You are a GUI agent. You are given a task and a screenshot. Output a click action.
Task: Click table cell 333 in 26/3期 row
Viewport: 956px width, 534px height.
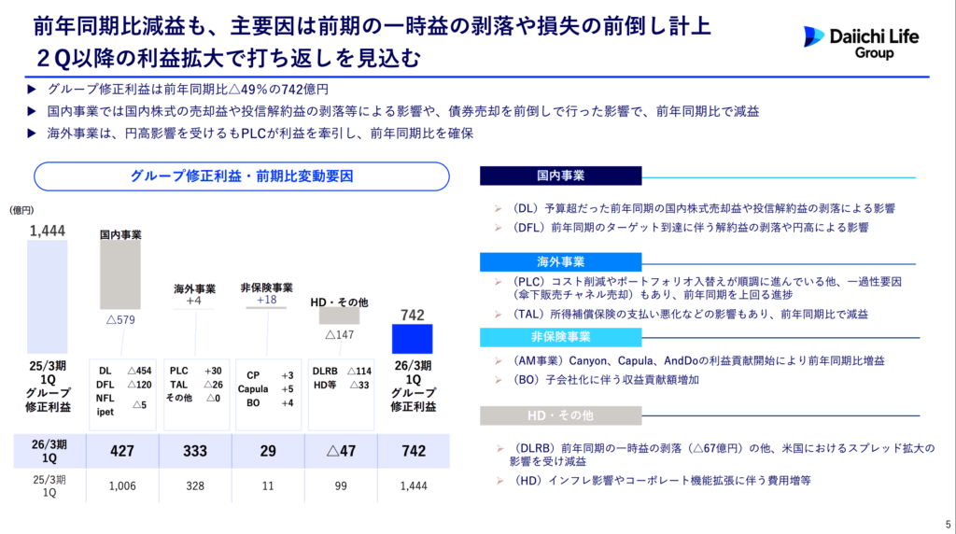point(195,451)
